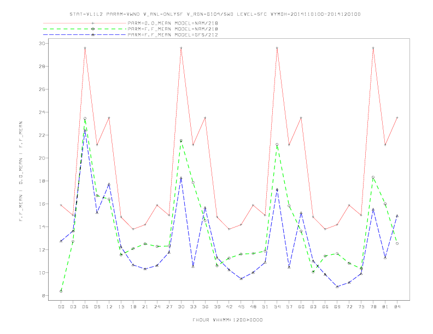Screen dimensions: 433x334
Task: Click x-axis tick label 48
Action: pos(253,307)
